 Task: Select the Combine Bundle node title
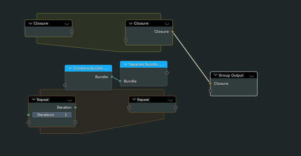pos(88,68)
